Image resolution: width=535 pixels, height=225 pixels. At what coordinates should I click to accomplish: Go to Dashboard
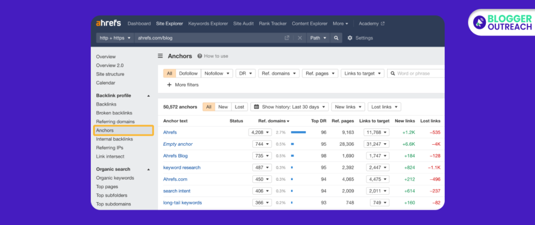(x=139, y=23)
